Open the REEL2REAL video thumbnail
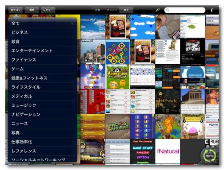 point(192,52)
